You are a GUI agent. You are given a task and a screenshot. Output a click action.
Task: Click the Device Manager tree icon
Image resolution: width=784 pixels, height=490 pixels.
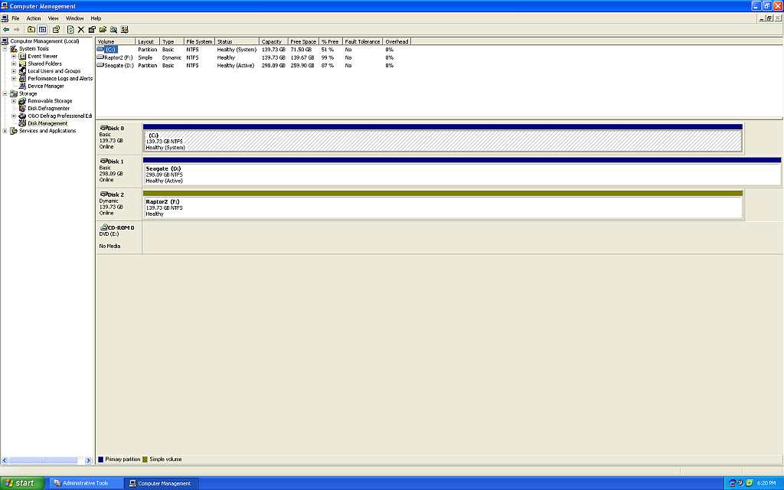[22, 86]
